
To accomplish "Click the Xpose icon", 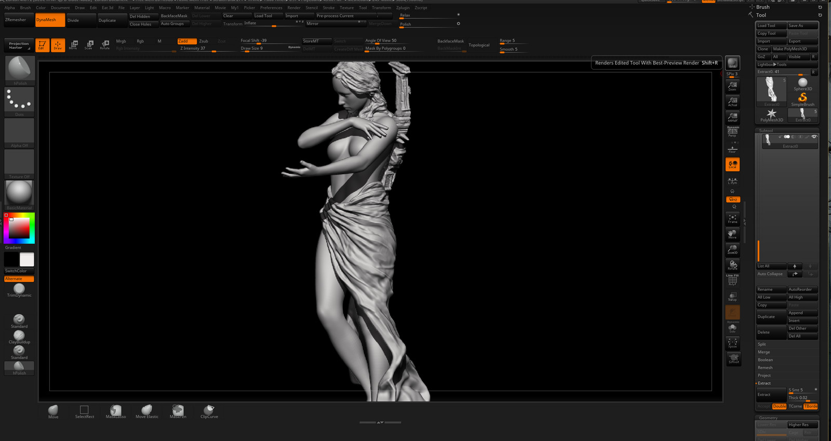I will pyautogui.click(x=732, y=343).
